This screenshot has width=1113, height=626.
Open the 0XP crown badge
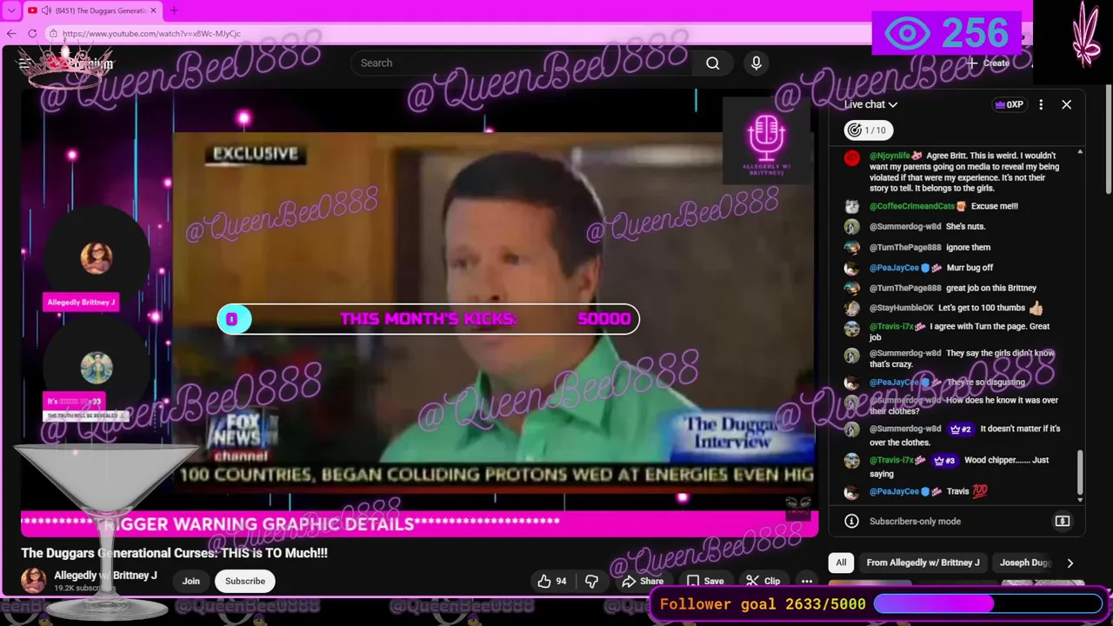[1009, 104]
